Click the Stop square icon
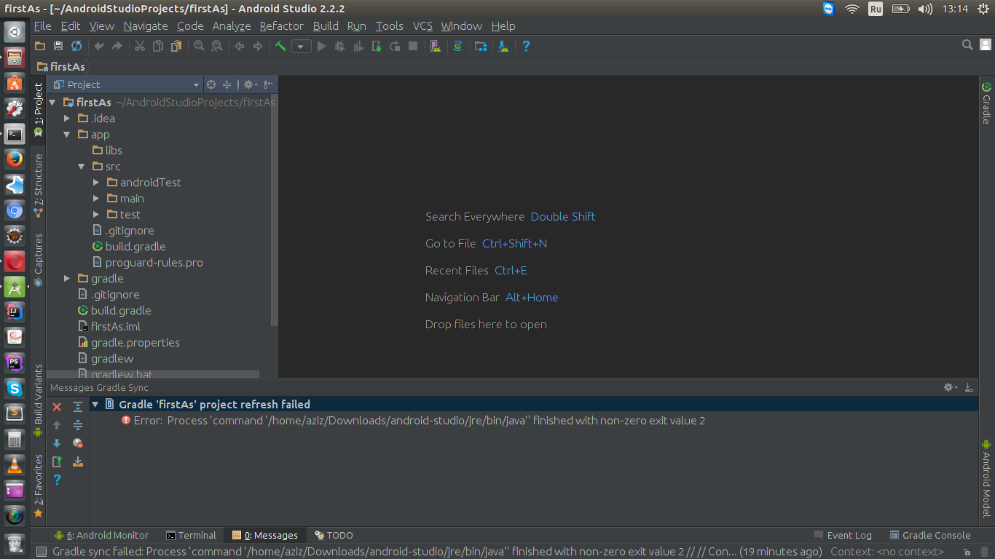 [x=413, y=46]
